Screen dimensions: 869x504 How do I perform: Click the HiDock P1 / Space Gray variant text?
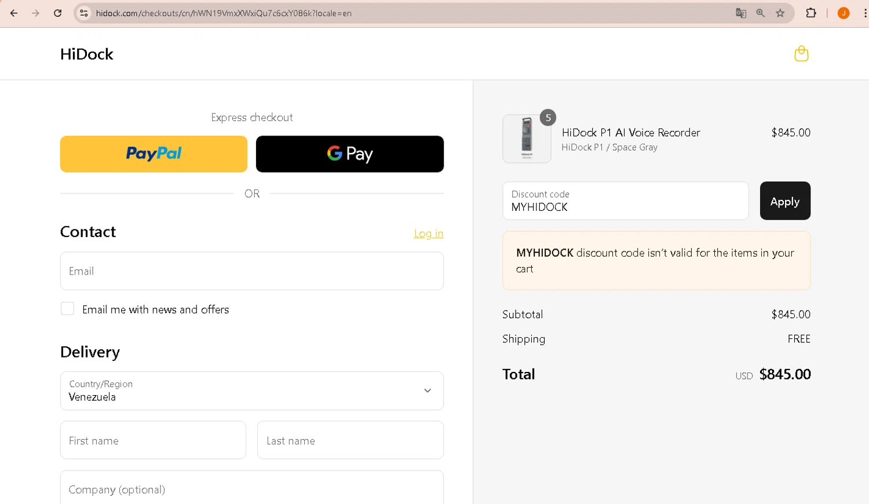(x=609, y=147)
